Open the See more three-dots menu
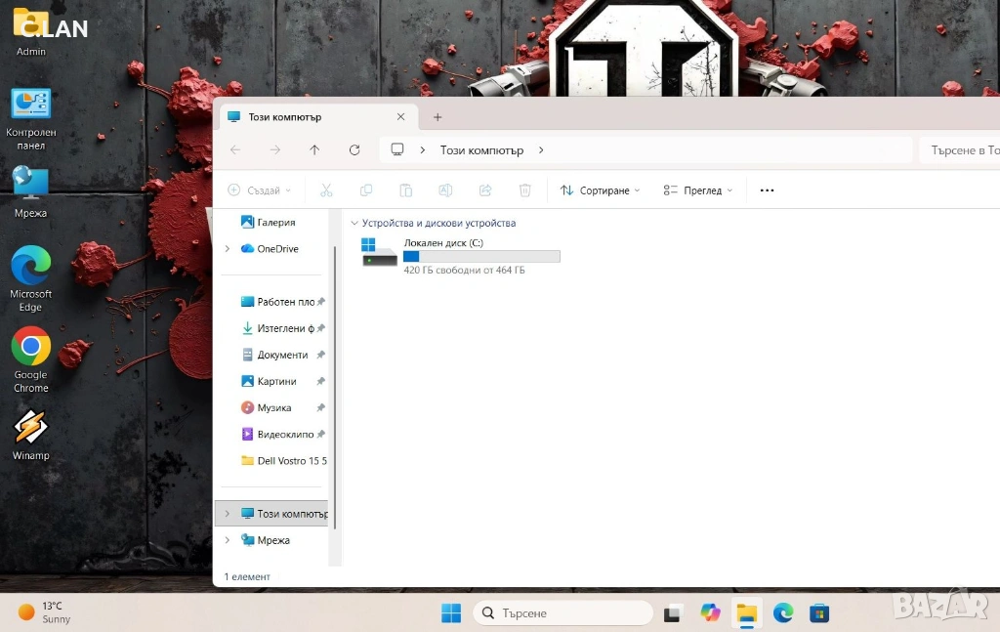This screenshot has height=632, width=1000. (767, 190)
